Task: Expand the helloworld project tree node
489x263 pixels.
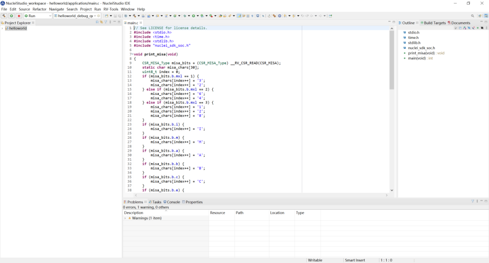Action: pos(3,28)
